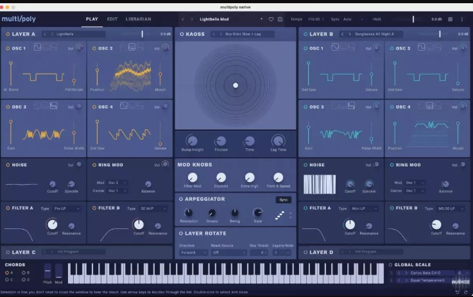Click the Pitch wheel

pos(47,271)
